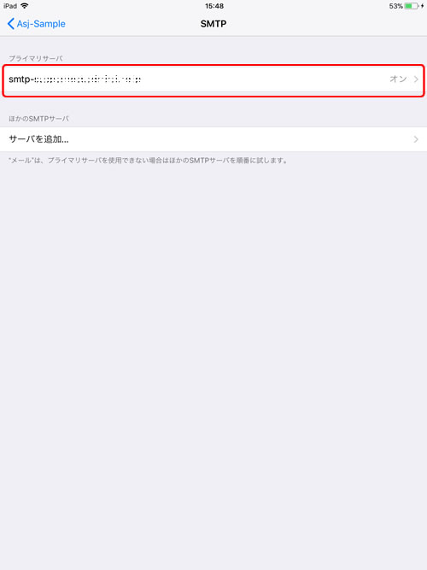
Task: Tap the green battery icon
Action: [x=411, y=6]
